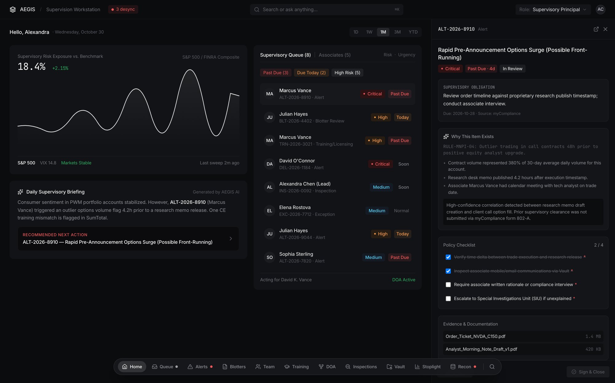Open Elena Rostova EXC-2026-7712 exception row
The image size is (615, 383).
point(337,211)
